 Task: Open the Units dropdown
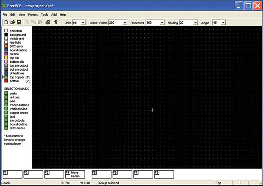click(83, 23)
